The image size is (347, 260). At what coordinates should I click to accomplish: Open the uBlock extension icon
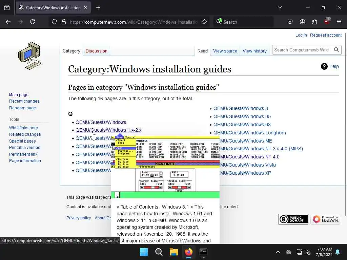327,21
